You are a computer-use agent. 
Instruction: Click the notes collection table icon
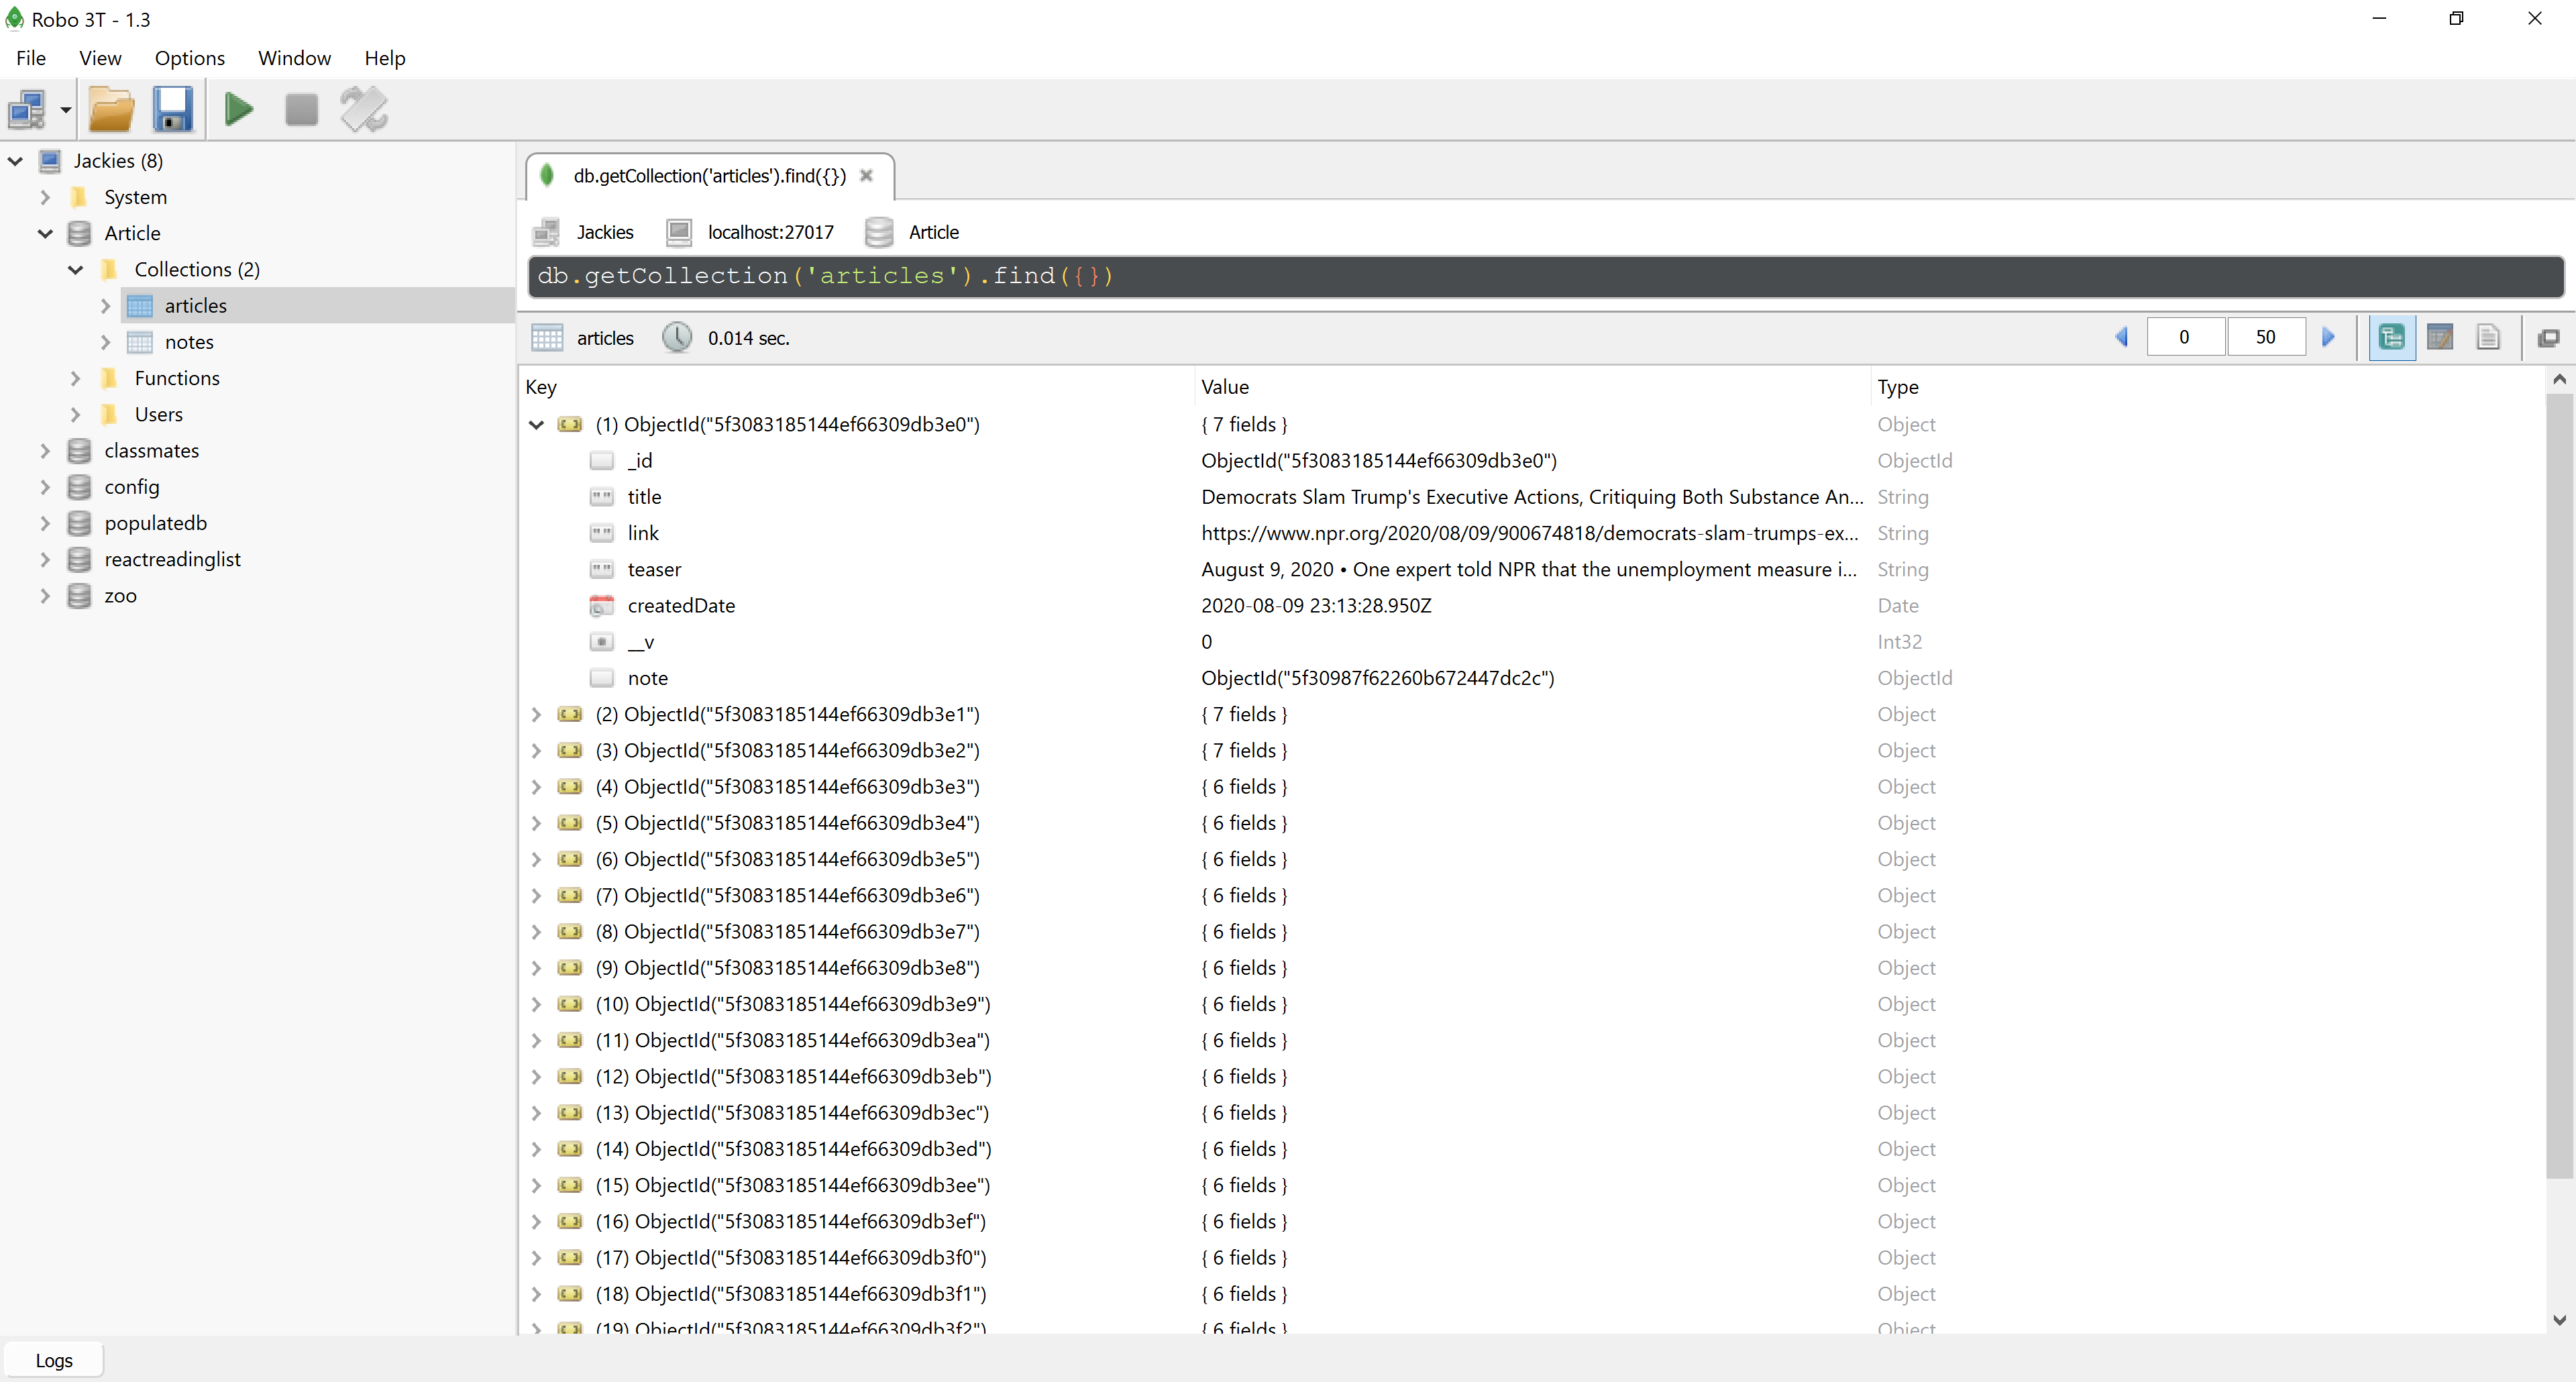click(140, 342)
